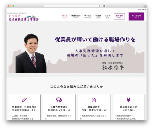This screenshot has width=153, height=129.
Task: Click the heading このようなお悩みはございませんか
Action: [x=76, y=87]
